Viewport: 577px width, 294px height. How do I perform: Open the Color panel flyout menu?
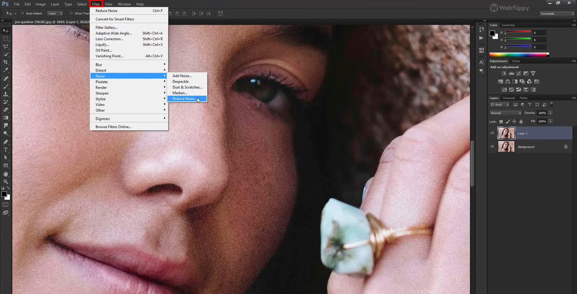pyautogui.click(x=573, y=25)
